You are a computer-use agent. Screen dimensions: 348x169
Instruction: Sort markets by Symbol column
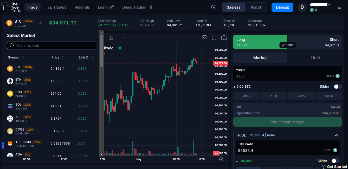(x=16, y=57)
